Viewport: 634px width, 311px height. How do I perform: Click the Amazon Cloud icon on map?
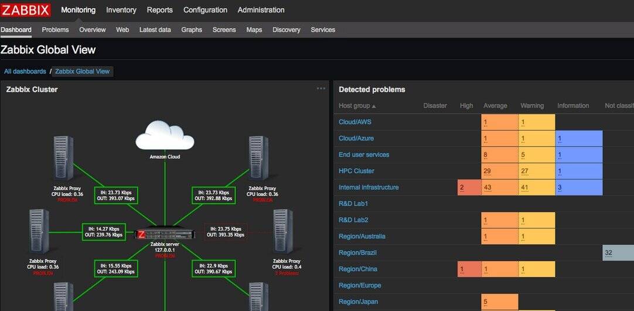coord(165,136)
